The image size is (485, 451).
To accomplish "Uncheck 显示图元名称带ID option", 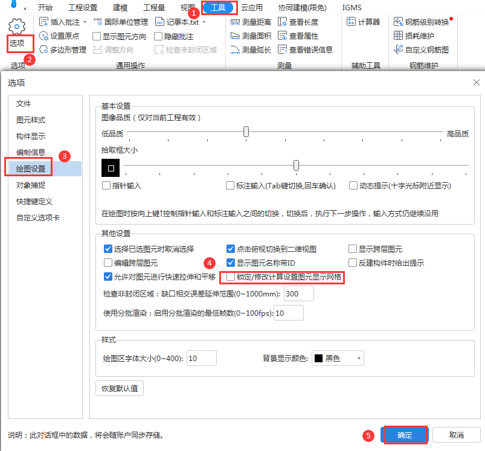I will coord(230,263).
